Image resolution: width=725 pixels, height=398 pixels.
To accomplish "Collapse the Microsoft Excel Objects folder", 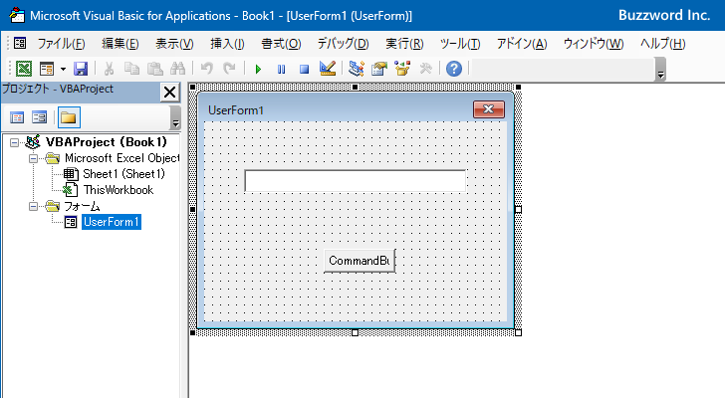I will pos(33,158).
